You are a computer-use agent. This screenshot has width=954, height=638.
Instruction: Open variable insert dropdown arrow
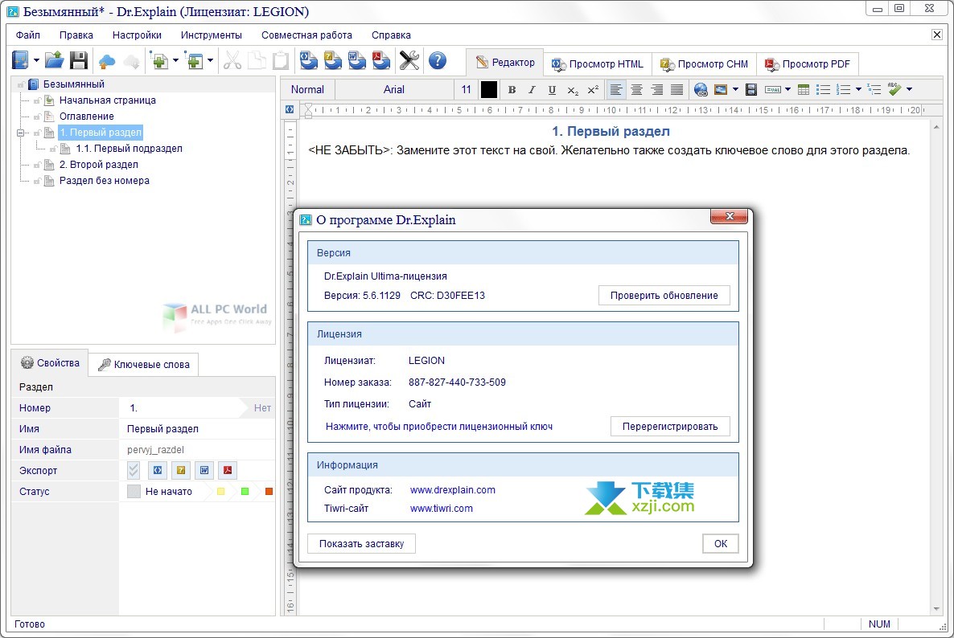pos(788,90)
